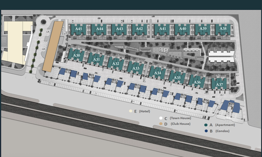Click apartment block A33
This screenshot has width=262, height=157.
136,68
